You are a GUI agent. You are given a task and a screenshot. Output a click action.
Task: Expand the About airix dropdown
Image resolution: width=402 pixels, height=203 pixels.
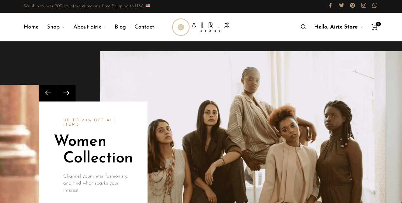coord(90,27)
